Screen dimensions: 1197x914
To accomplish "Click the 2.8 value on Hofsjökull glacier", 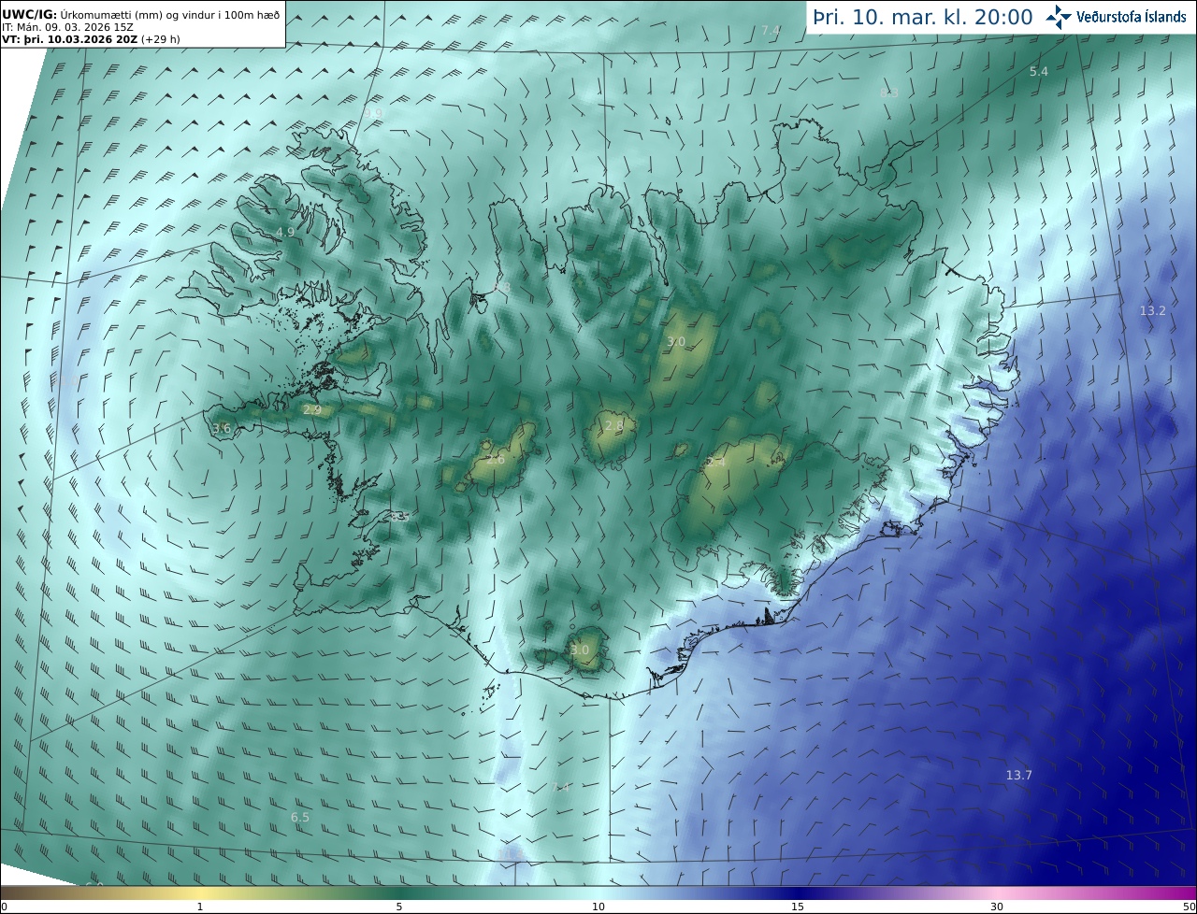I will (x=613, y=425).
